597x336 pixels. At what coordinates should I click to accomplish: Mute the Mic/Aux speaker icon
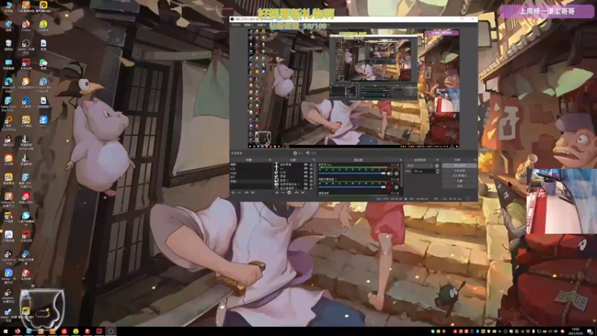click(390, 173)
